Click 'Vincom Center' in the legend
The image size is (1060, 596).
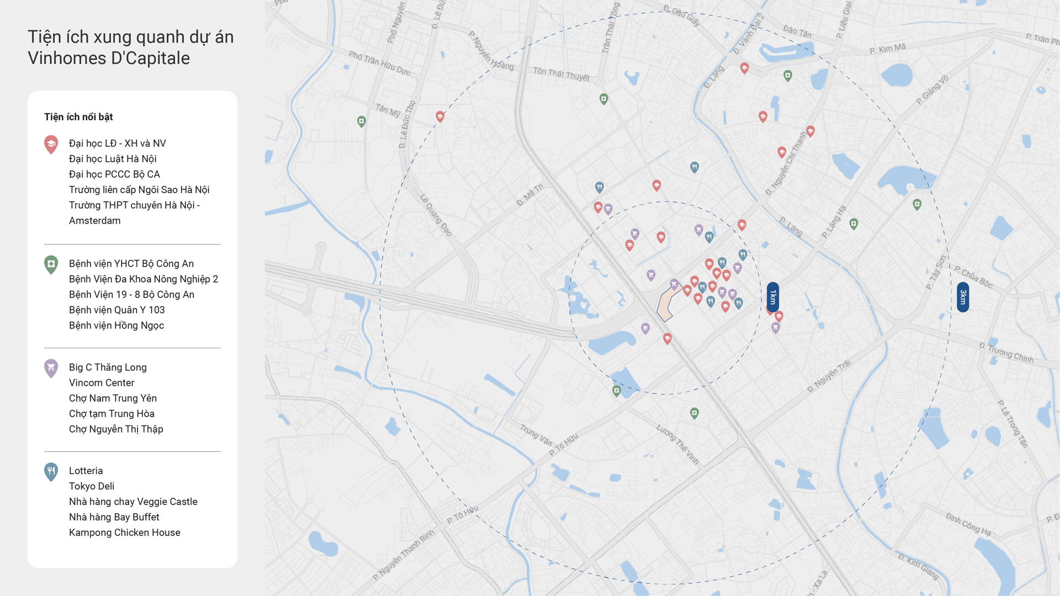(x=102, y=383)
